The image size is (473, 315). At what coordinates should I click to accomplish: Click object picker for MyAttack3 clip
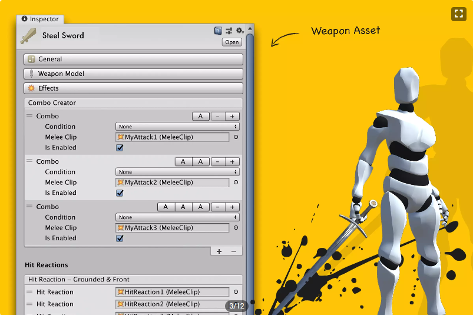pos(236,228)
